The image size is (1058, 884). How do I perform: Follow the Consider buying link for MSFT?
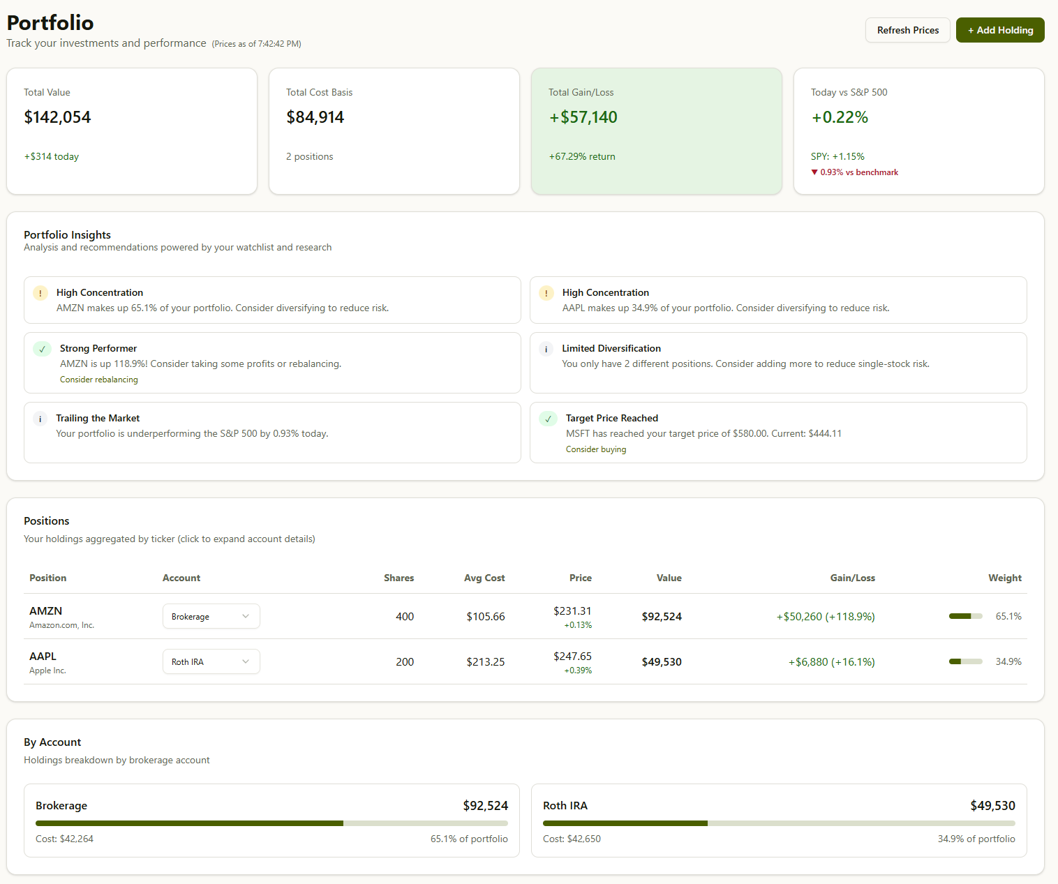point(595,449)
